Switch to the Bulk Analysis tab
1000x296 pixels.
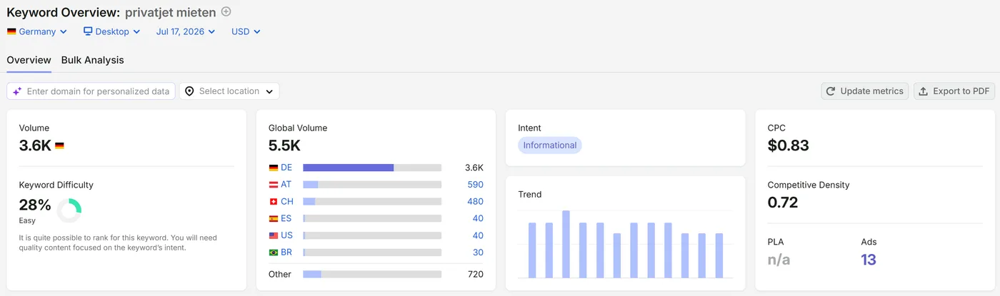click(x=93, y=60)
